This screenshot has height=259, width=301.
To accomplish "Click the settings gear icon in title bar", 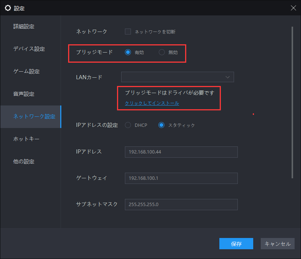I will pyautogui.click(x=8, y=8).
